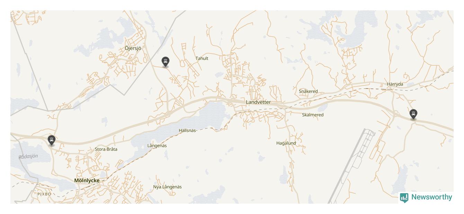Click the Skalmered place label
This screenshot has width=464, height=214.
pos(313,115)
